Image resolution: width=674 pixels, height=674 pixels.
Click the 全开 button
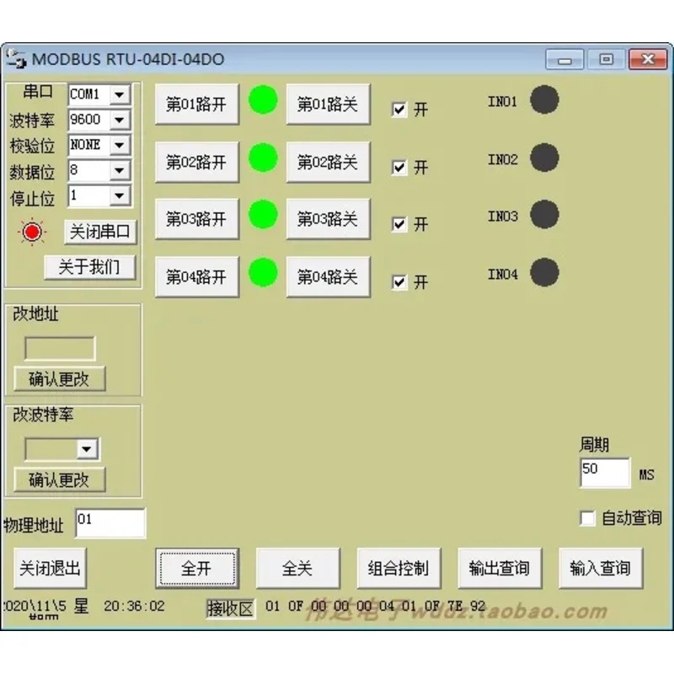click(x=197, y=568)
